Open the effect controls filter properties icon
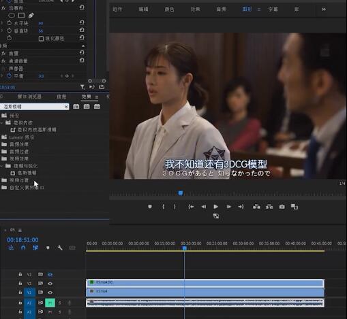 (82, 87)
